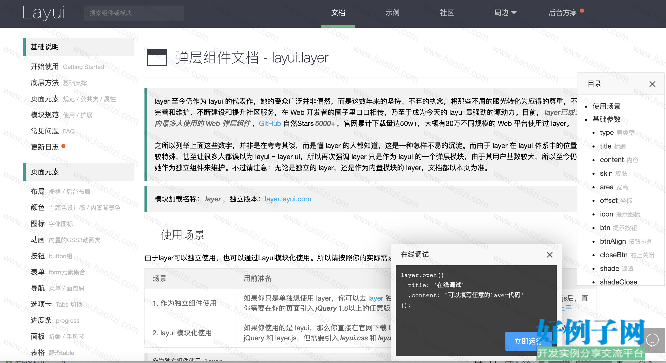The width and height of the screenshot is (666, 363).
Task: Jump to title 标题 in the 目录
Action: [x=613, y=146]
